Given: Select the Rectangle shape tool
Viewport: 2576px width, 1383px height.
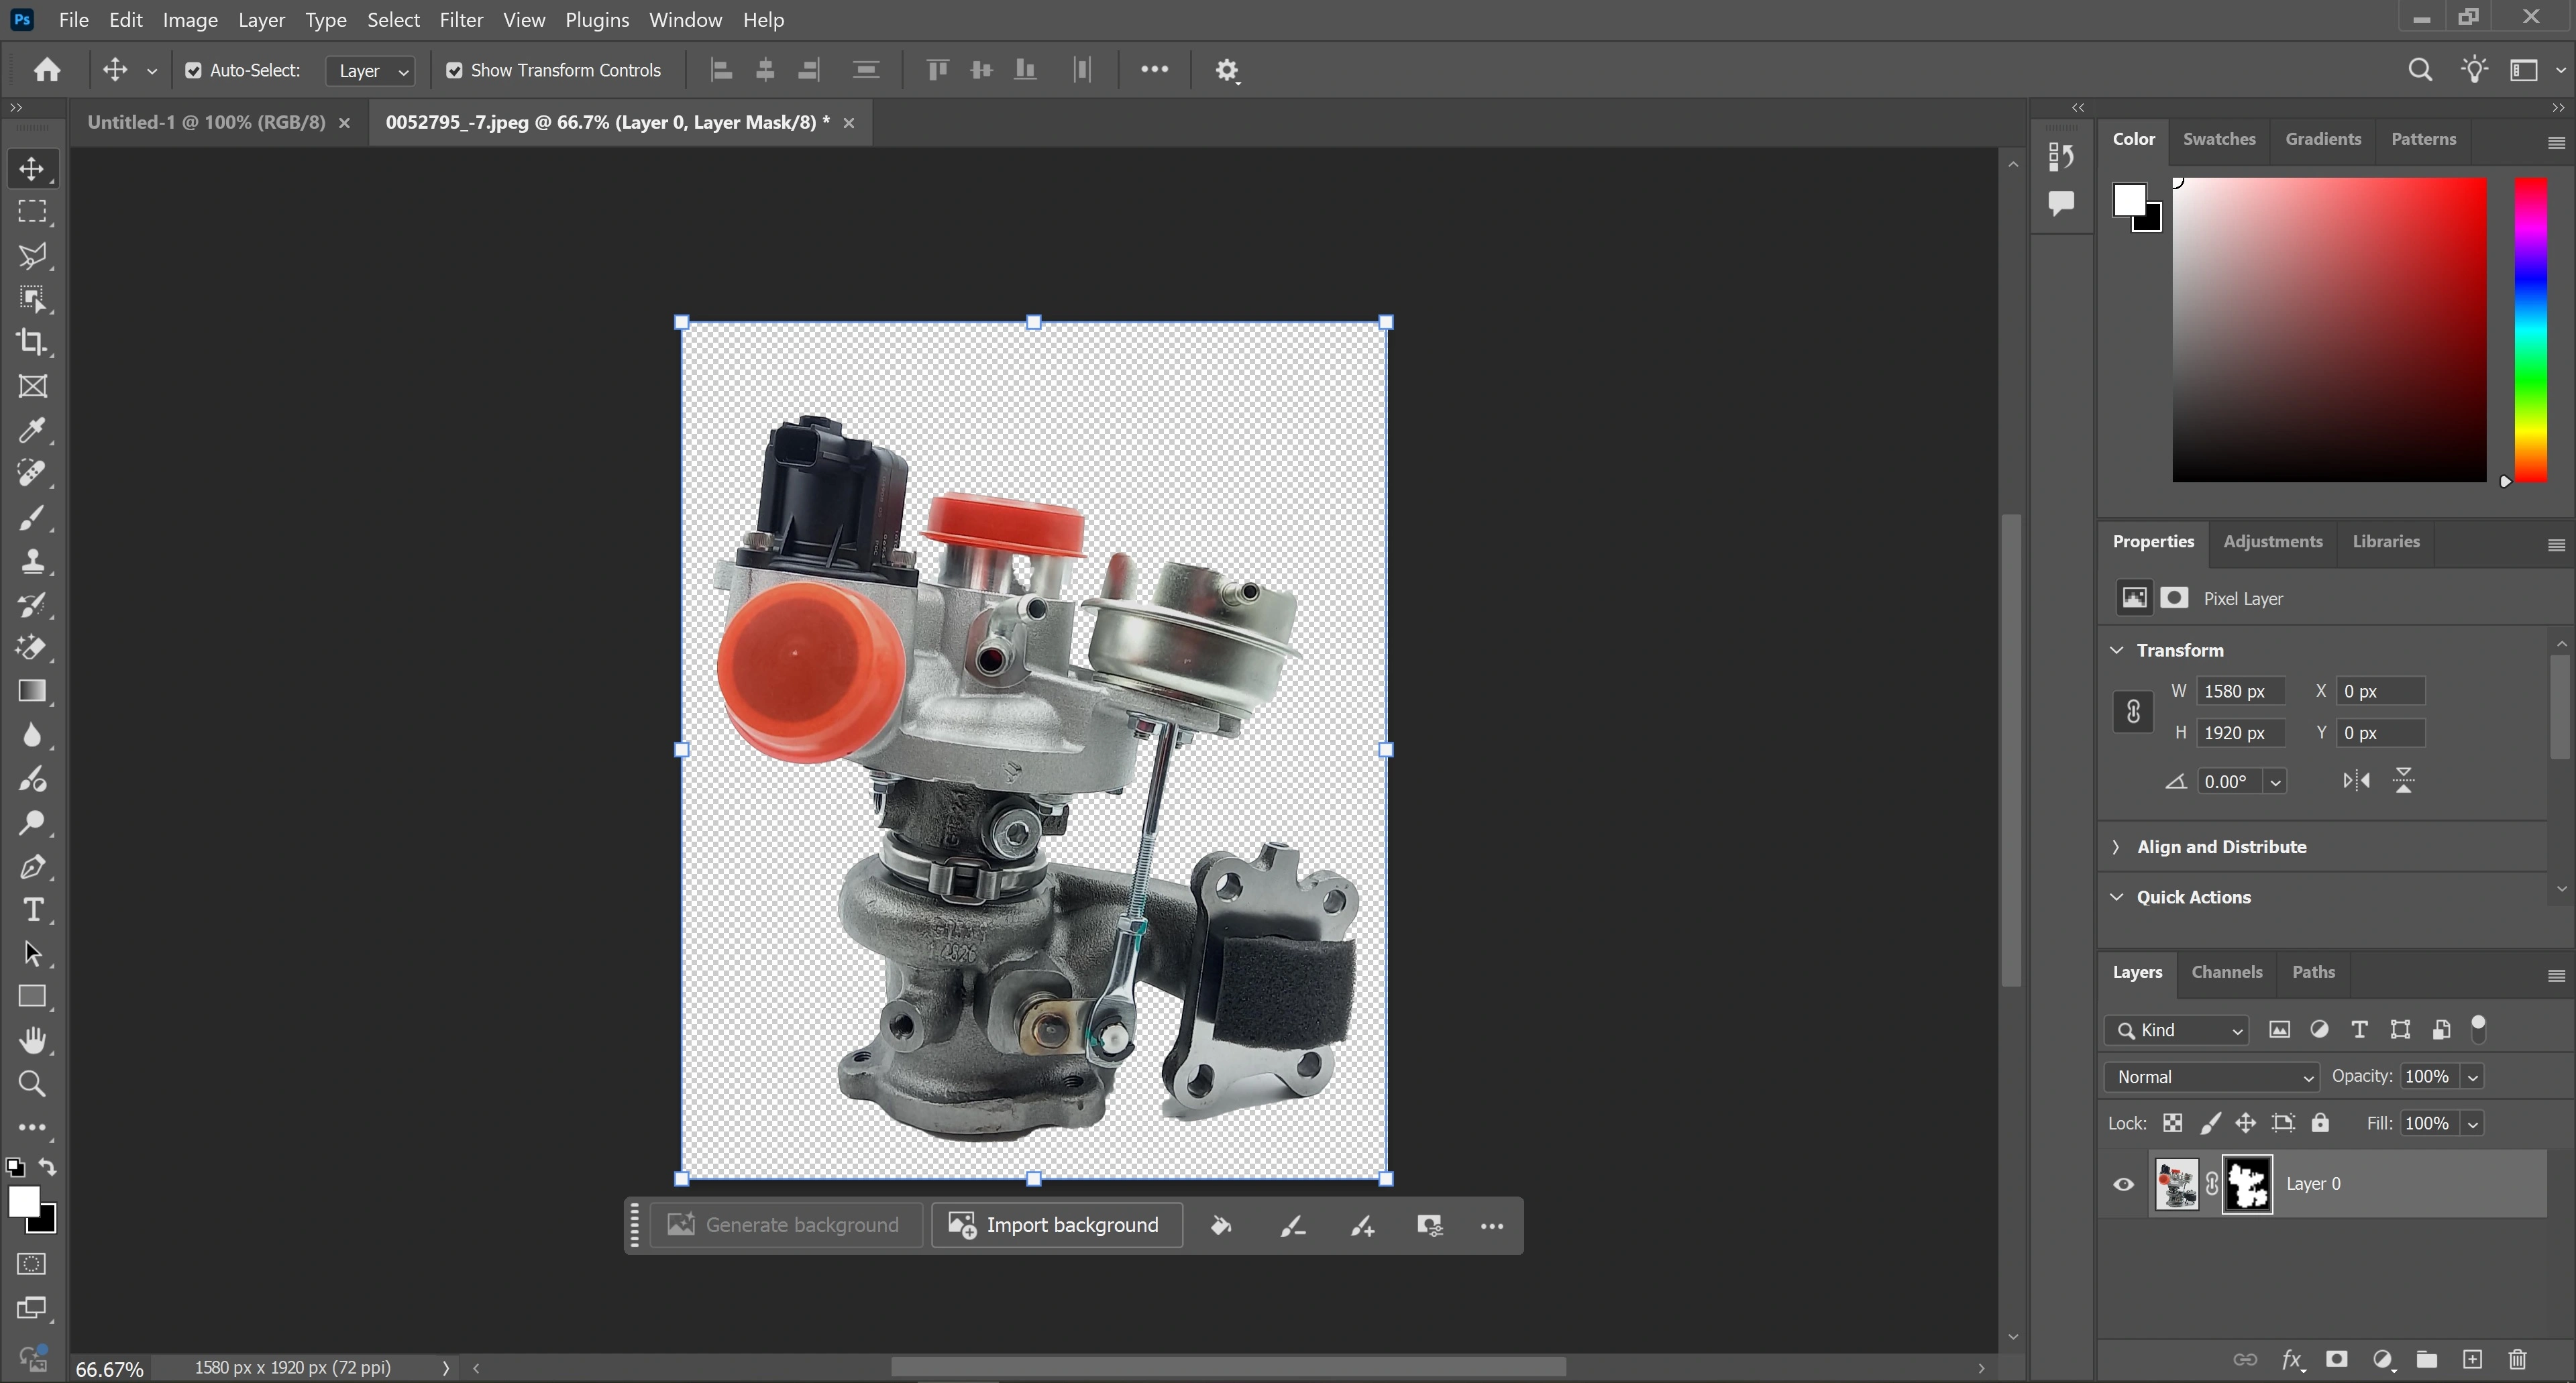Looking at the screenshot, I should (x=32, y=997).
